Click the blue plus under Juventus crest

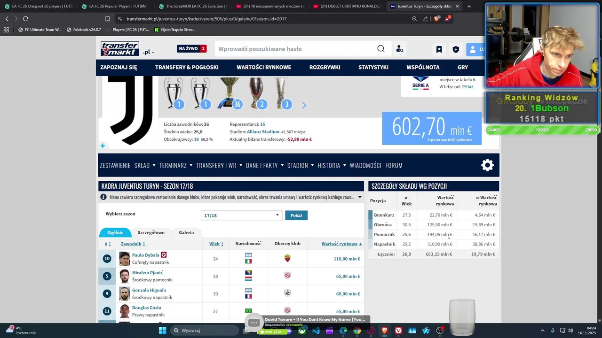point(103,146)
